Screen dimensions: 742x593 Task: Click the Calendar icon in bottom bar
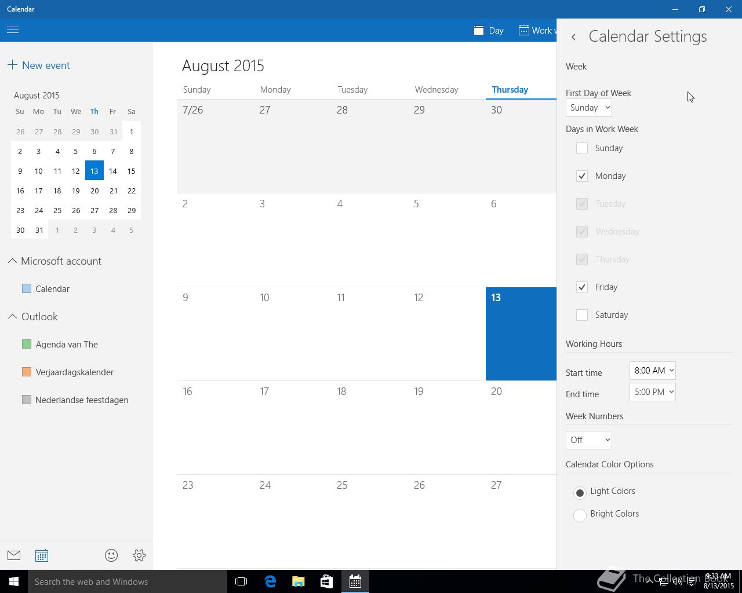pos(42,555)
